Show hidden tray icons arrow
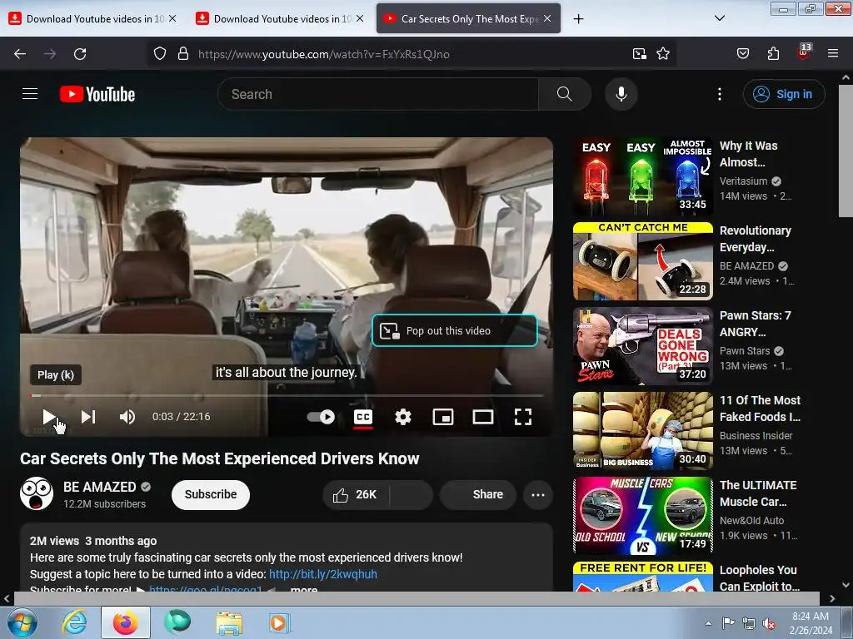The height and width of the screenshot is (639, 853). pos(708,623)
